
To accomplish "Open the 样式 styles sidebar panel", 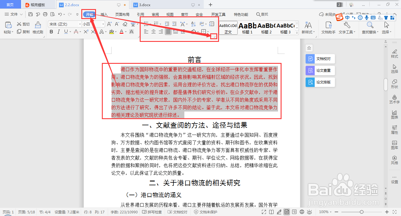I will point(395,53).
